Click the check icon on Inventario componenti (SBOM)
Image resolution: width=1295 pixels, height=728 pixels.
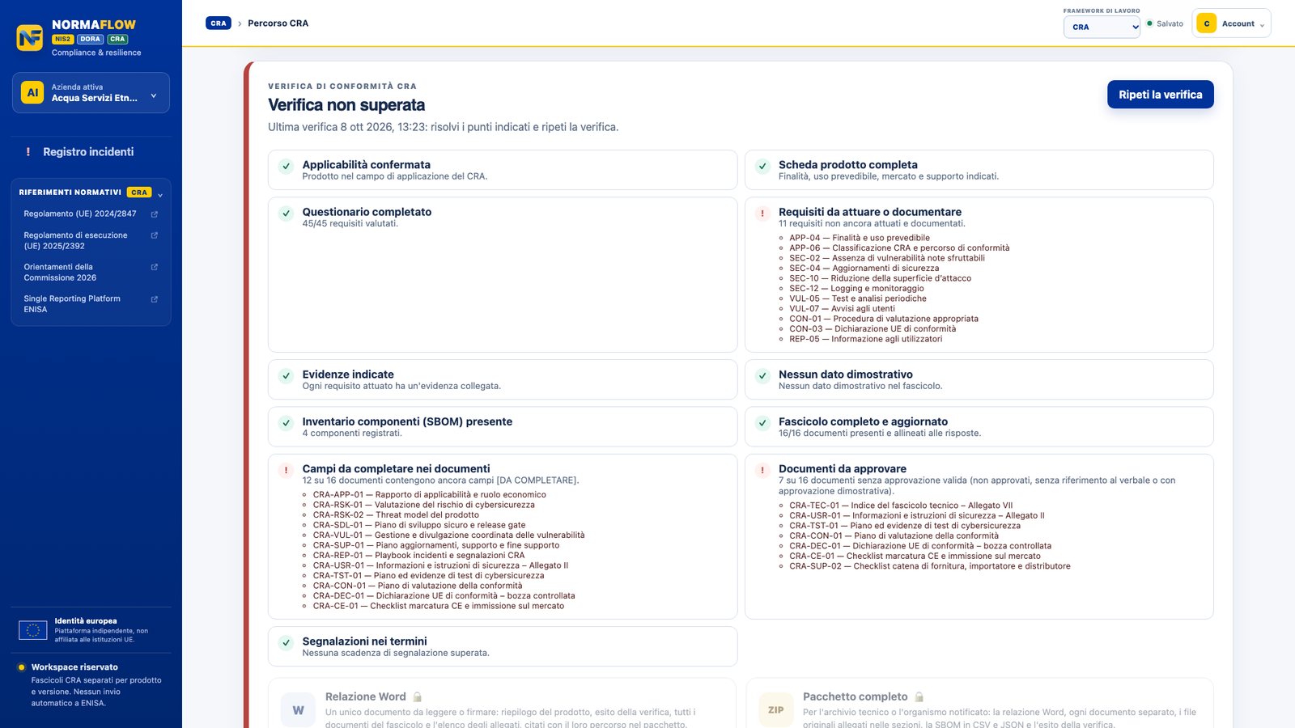pos(286,423)
